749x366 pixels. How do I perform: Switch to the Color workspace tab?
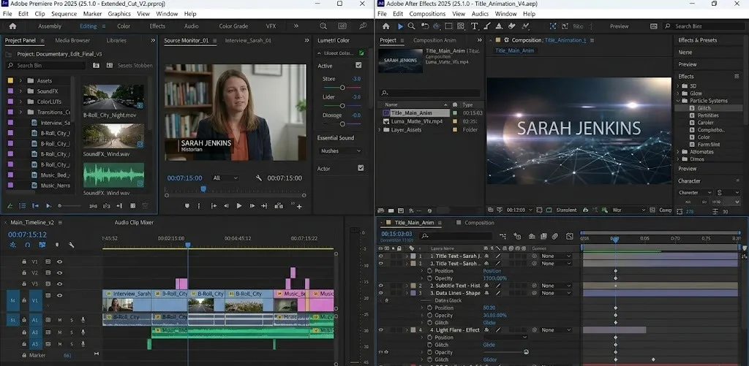[x=124, y=26]
